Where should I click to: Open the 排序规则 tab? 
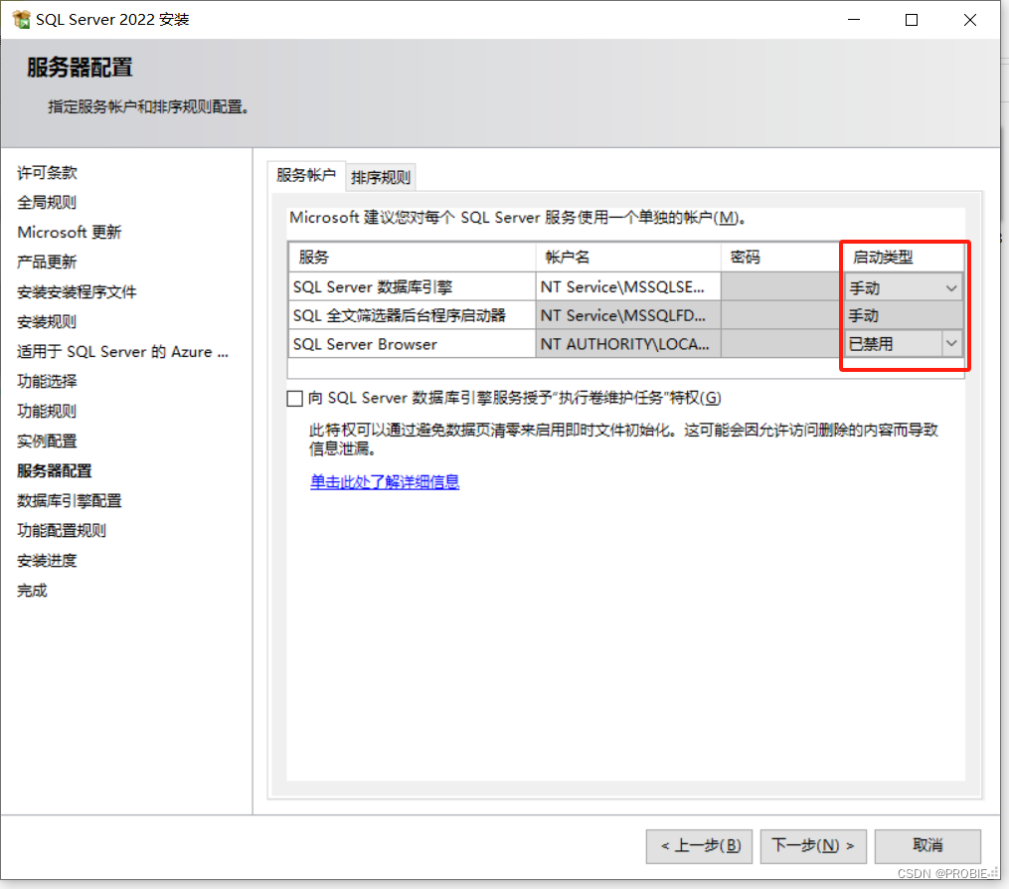pos(381,177)
